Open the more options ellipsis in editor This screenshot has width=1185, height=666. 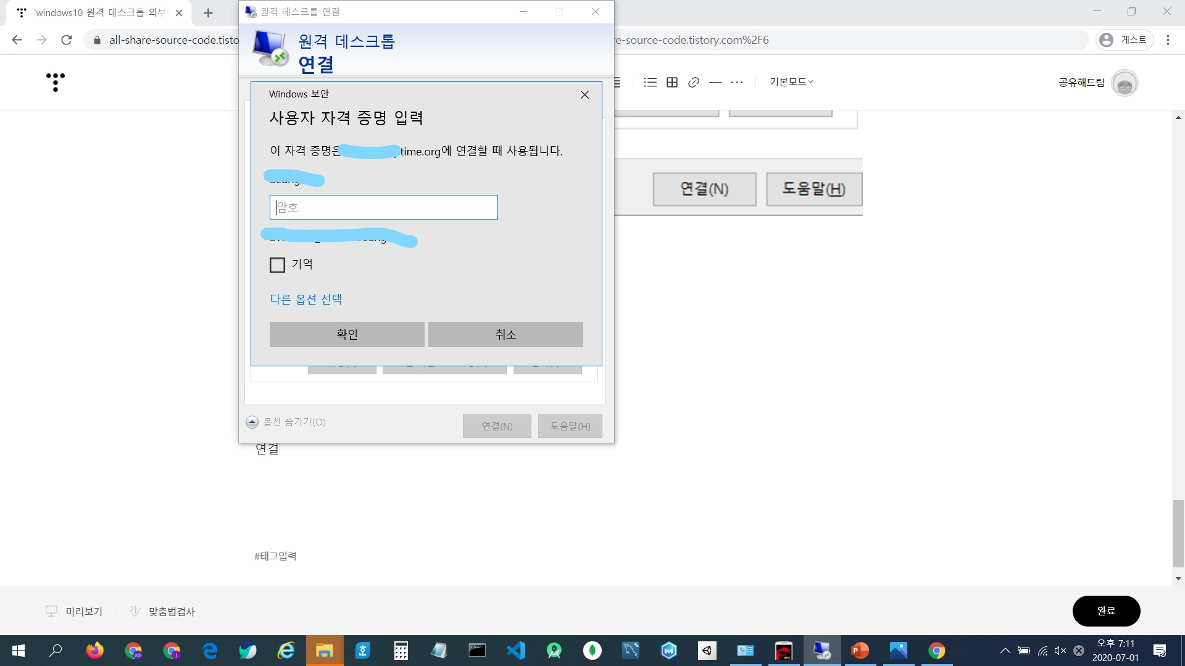[737, 82]
